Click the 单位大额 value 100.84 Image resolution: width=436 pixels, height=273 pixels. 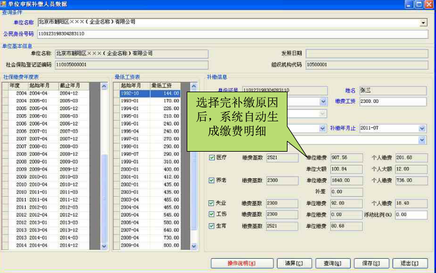click(x=347, y=169)
